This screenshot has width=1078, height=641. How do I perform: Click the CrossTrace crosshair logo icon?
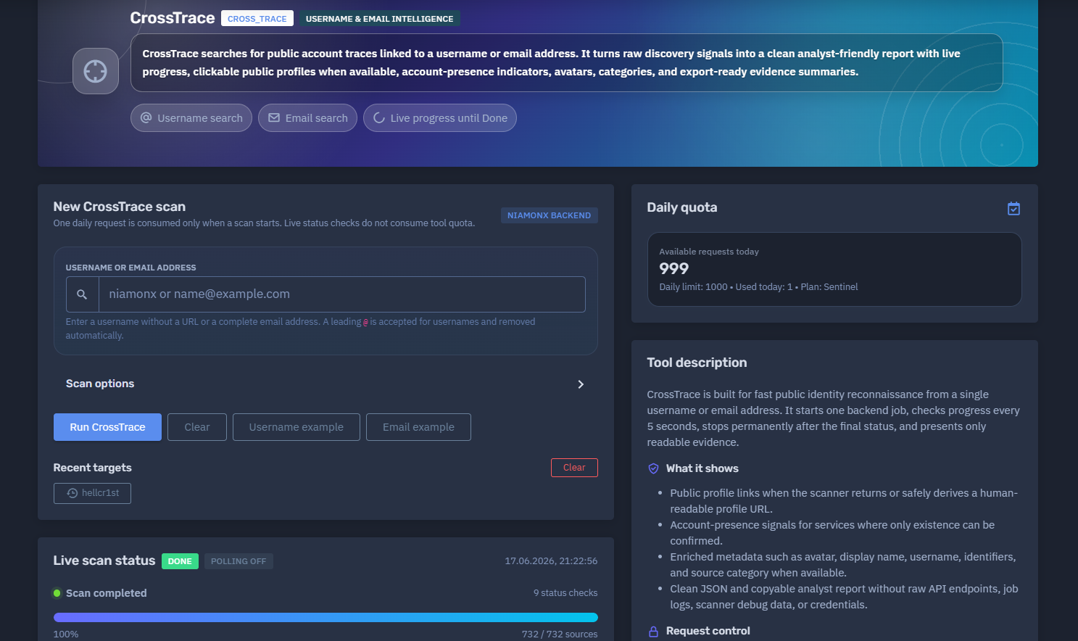(96, 71)
